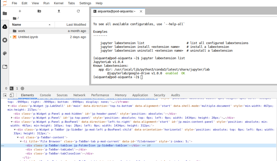Switch to DevTools Memory tab

pyautogui.click(x=121, y=95)
